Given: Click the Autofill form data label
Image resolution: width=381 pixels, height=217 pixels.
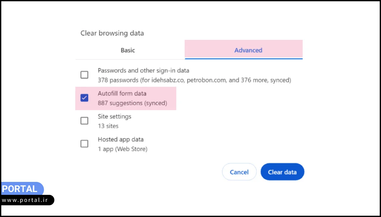Looking at the screenshot, I should coord(122,93).
